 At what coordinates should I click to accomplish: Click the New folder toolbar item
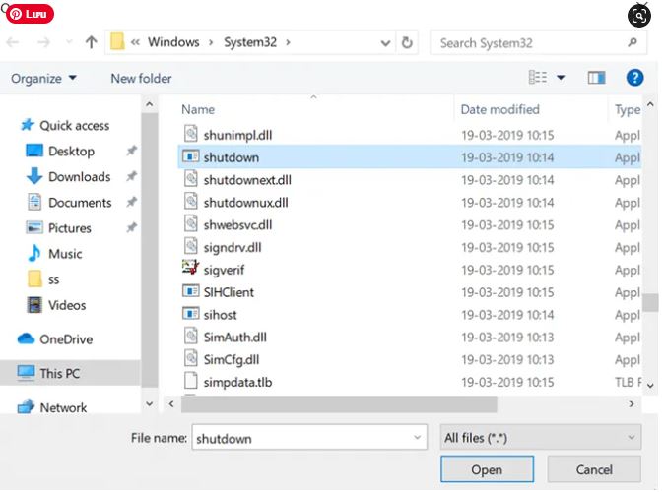141,79
